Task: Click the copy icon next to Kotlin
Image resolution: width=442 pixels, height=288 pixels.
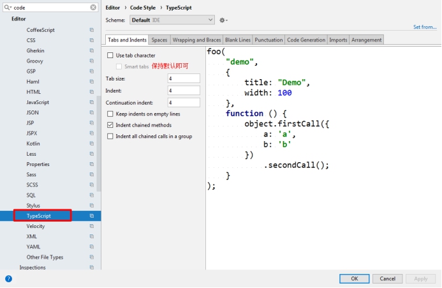Action: 92,144
